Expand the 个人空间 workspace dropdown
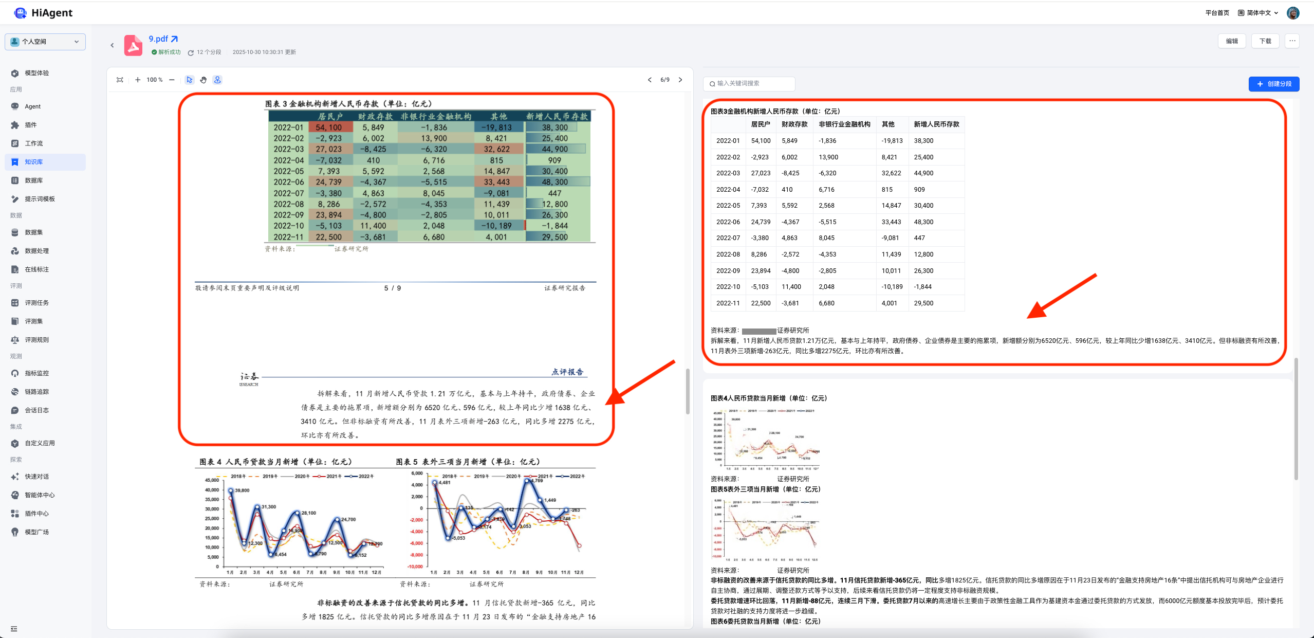1314x638 pixels. 45,42
